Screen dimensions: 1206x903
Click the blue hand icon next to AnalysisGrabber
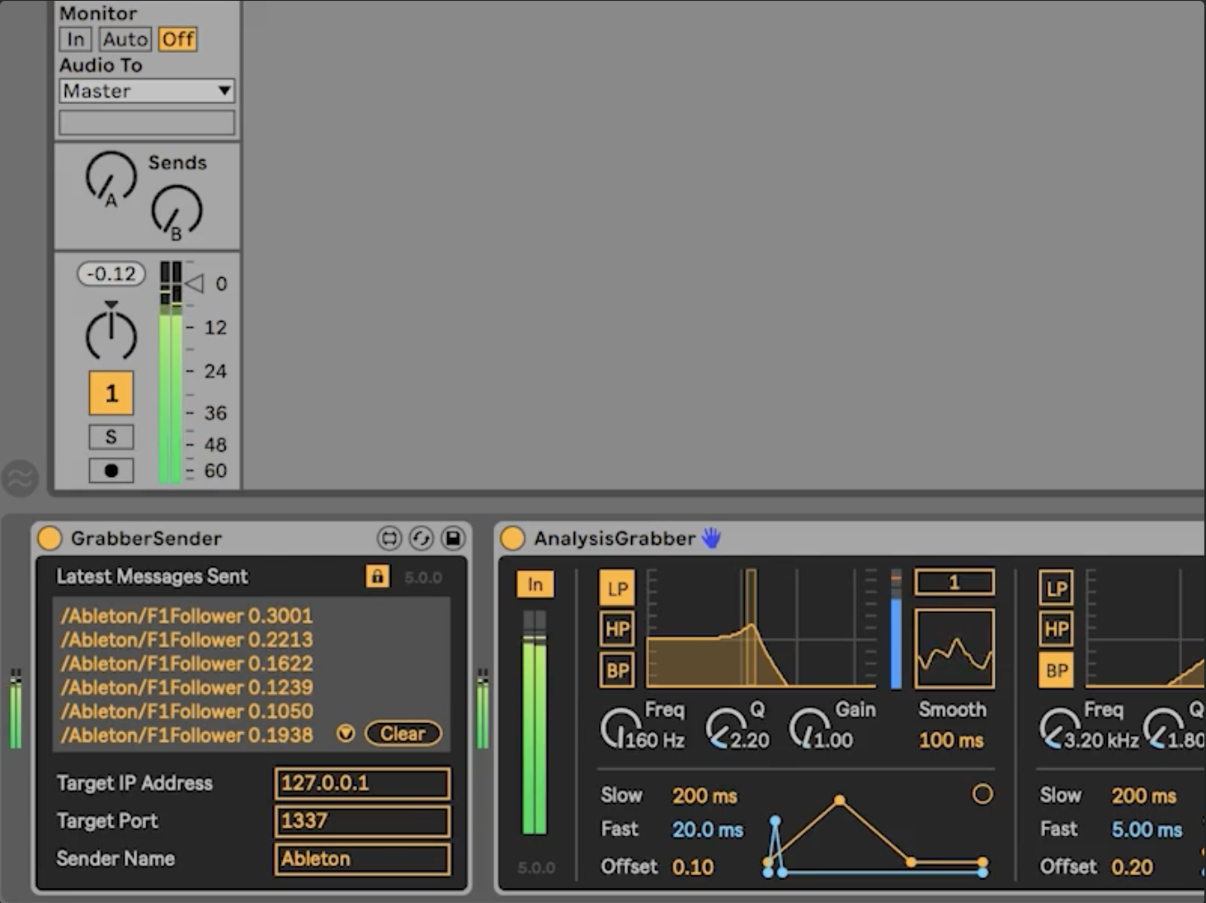point(711,538)
